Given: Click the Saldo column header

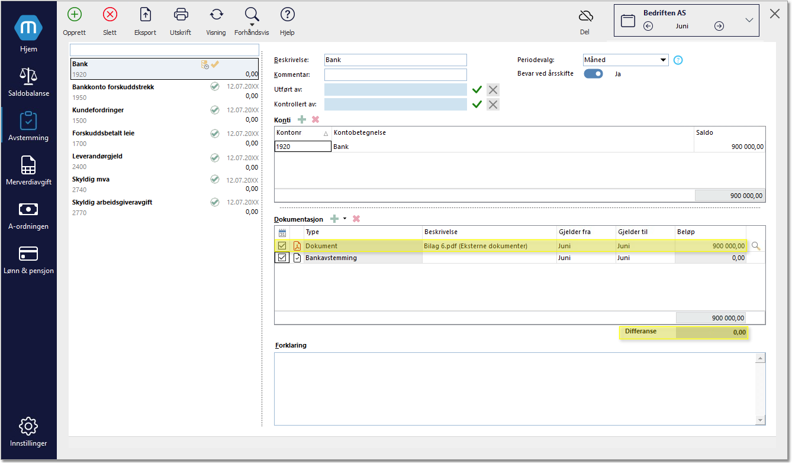Looking at the screenshot, I should point(729,133).
